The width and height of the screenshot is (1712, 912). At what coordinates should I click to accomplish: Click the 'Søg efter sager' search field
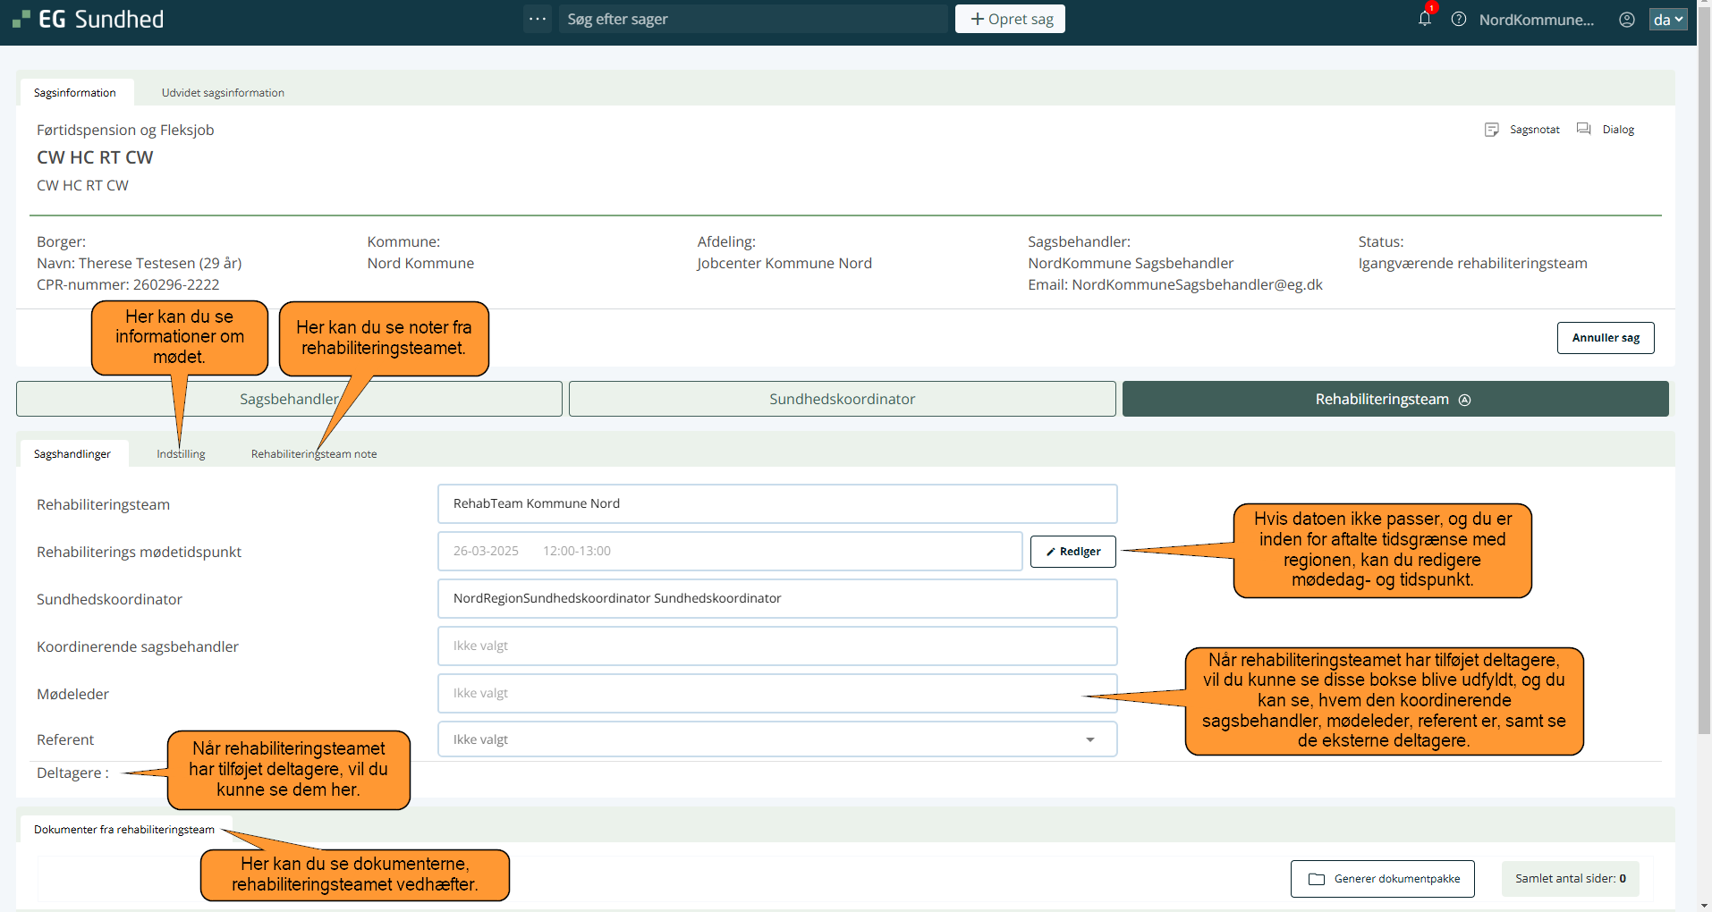751,19
